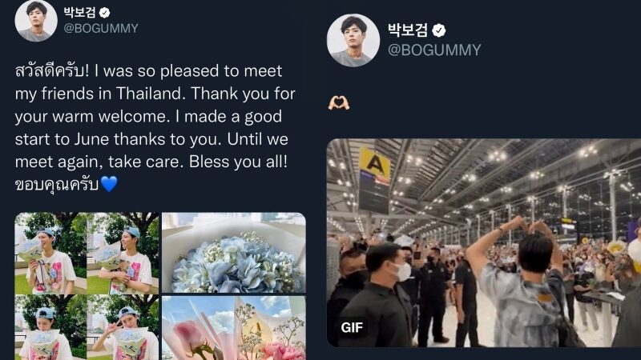Click the verified badge in left tweet
Viewport: 641px width, 360px height.
point(105,13)
